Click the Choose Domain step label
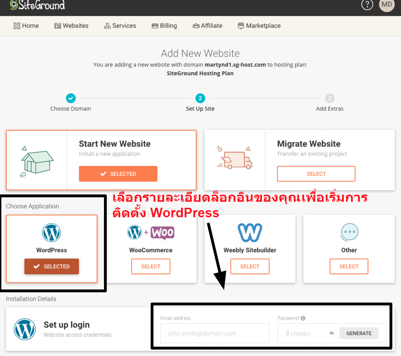Viewport: 401px width, 356px height. [71, 109]
